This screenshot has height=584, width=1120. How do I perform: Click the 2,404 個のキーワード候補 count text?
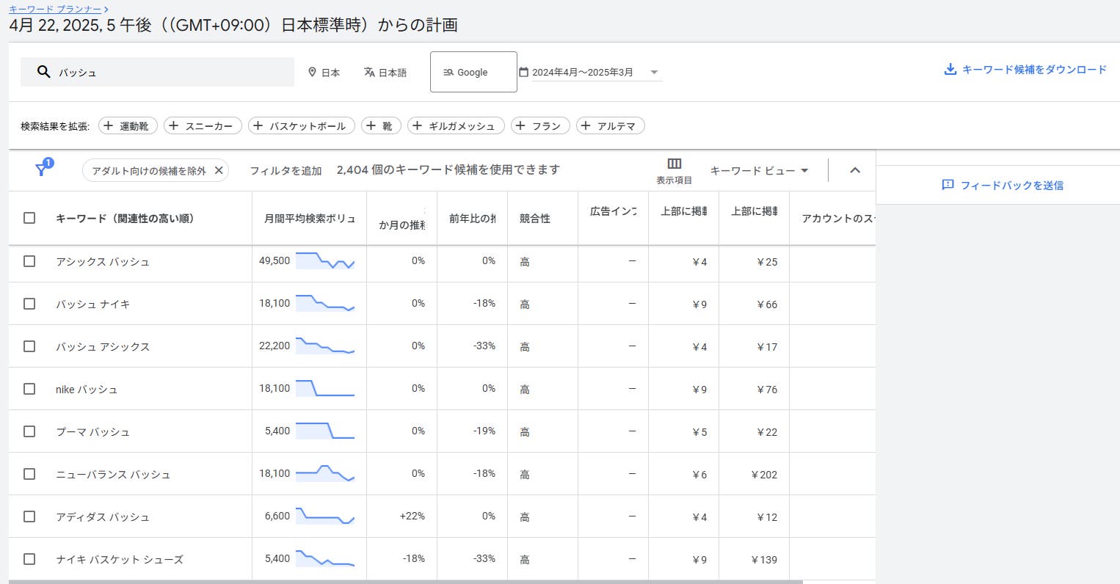pyautogui.click(x=448, y=169)
